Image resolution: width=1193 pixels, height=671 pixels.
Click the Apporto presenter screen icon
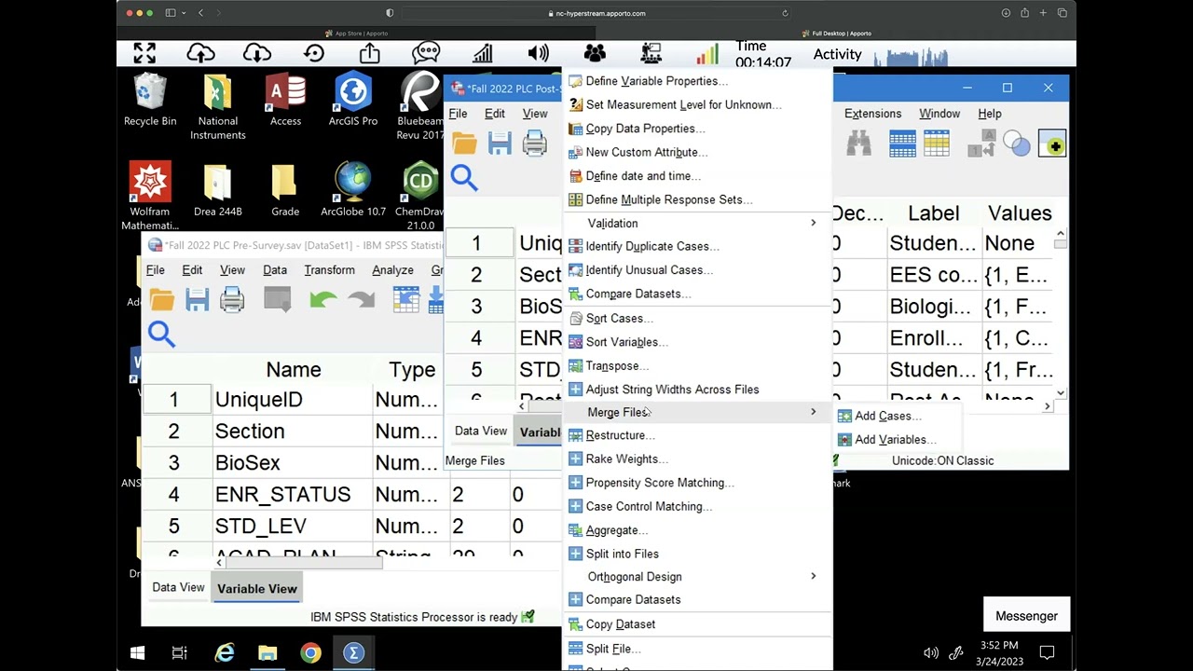[x=651, y=53]
